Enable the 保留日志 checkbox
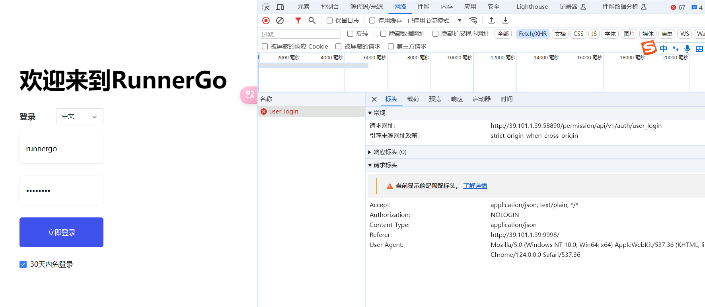 [x=329, y=21]
